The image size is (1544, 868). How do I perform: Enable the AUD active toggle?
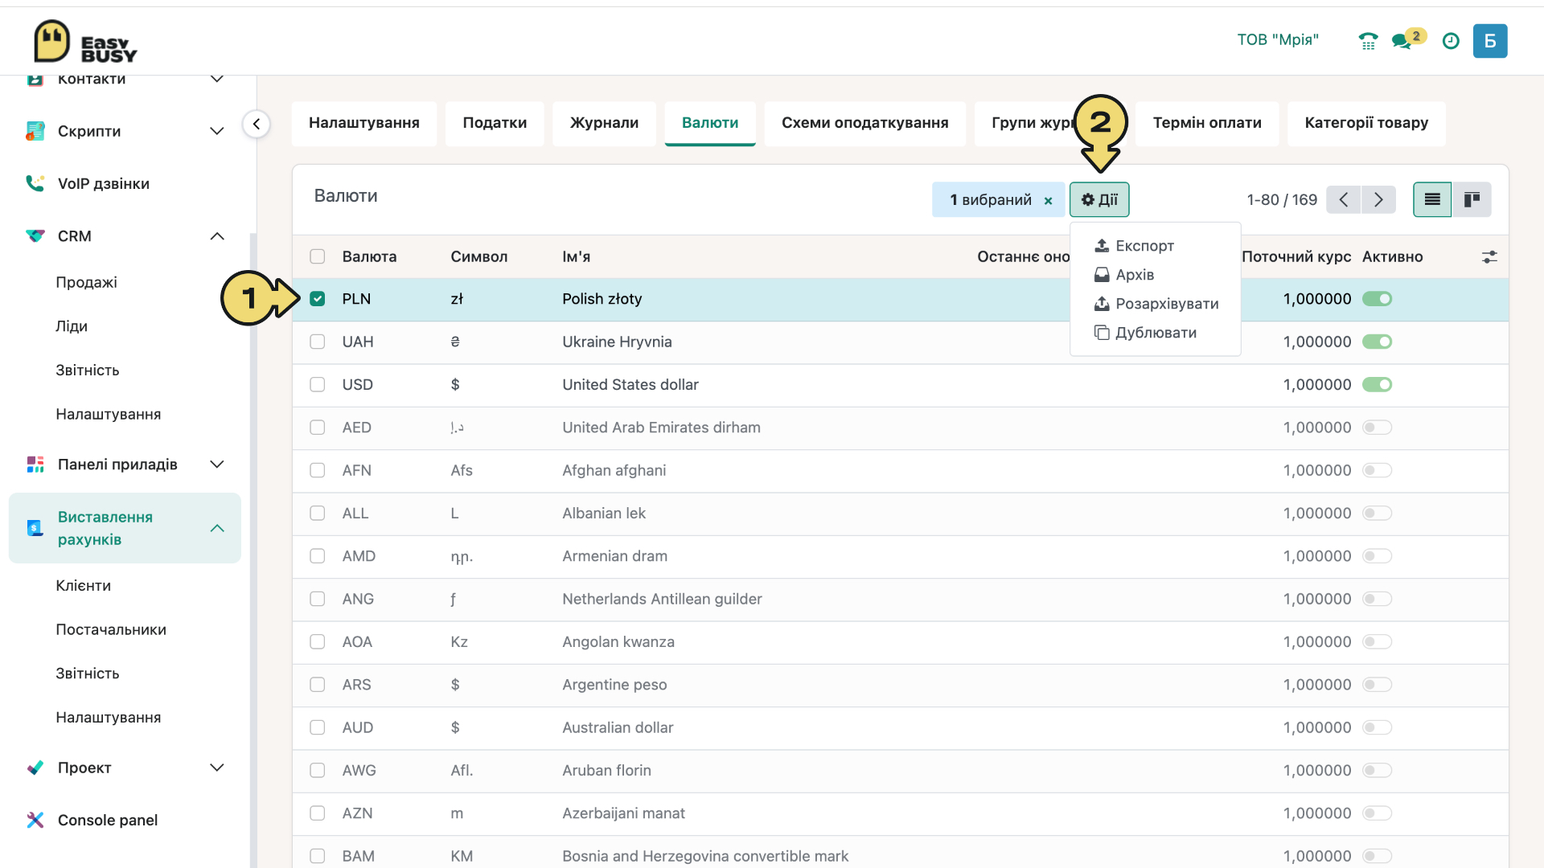point(1377,727)
